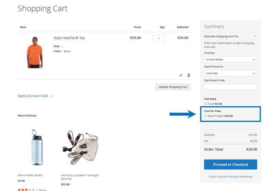Open the Gobi HeatTec Tee product image
This screenshot has width=276, height=191.
click(x=34, y=52)
